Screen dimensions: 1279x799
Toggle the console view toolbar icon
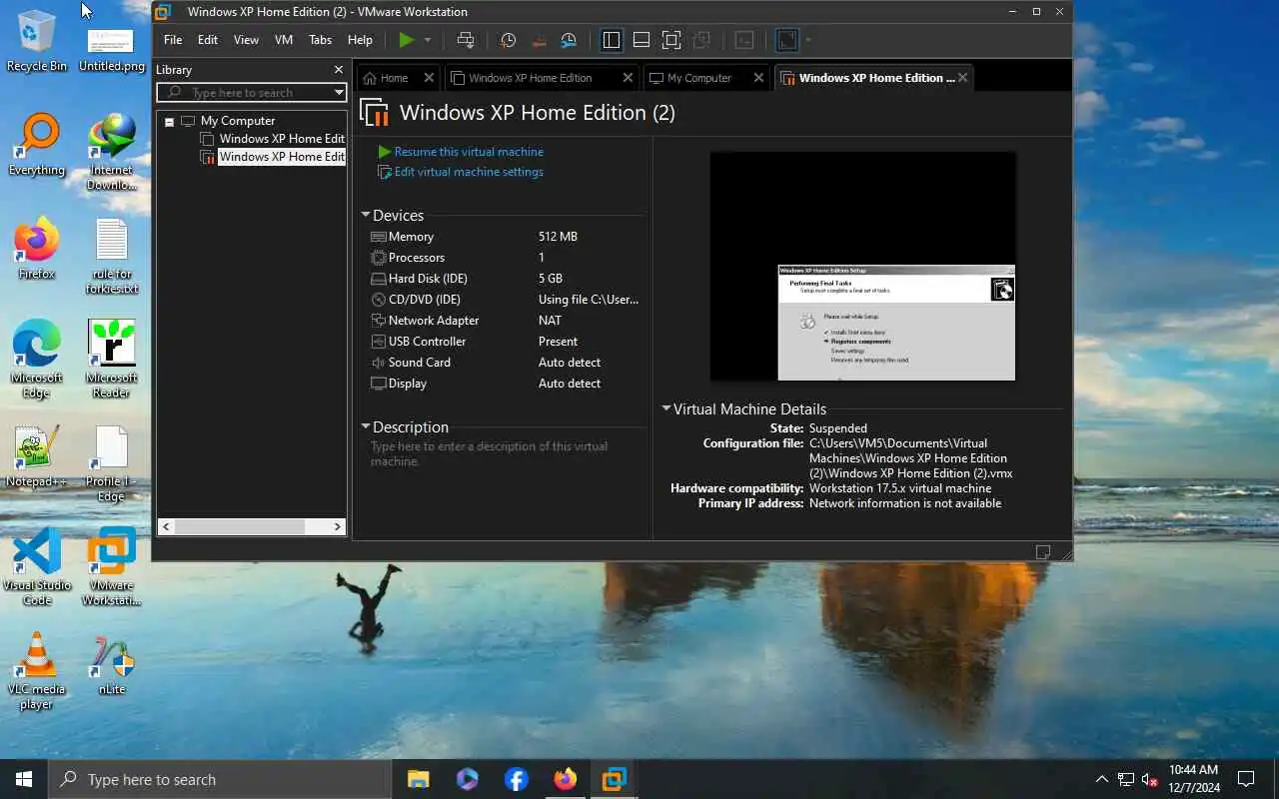click(x=744, y=40)
